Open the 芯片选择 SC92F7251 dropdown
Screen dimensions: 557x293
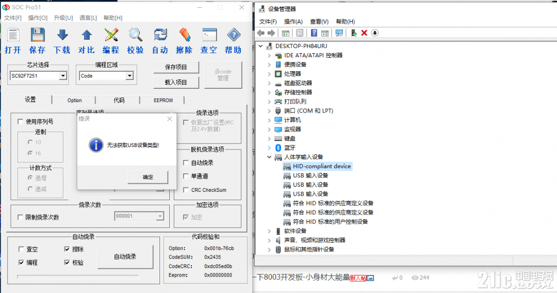point(63,76)
